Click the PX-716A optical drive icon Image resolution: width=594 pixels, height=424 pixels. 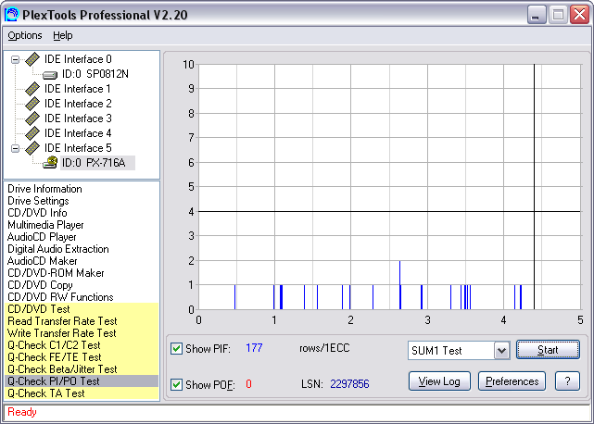[x=50, y=162]
